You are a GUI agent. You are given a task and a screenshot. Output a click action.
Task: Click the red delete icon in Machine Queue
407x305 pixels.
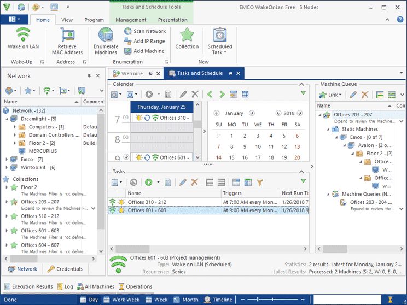[365, 95]
